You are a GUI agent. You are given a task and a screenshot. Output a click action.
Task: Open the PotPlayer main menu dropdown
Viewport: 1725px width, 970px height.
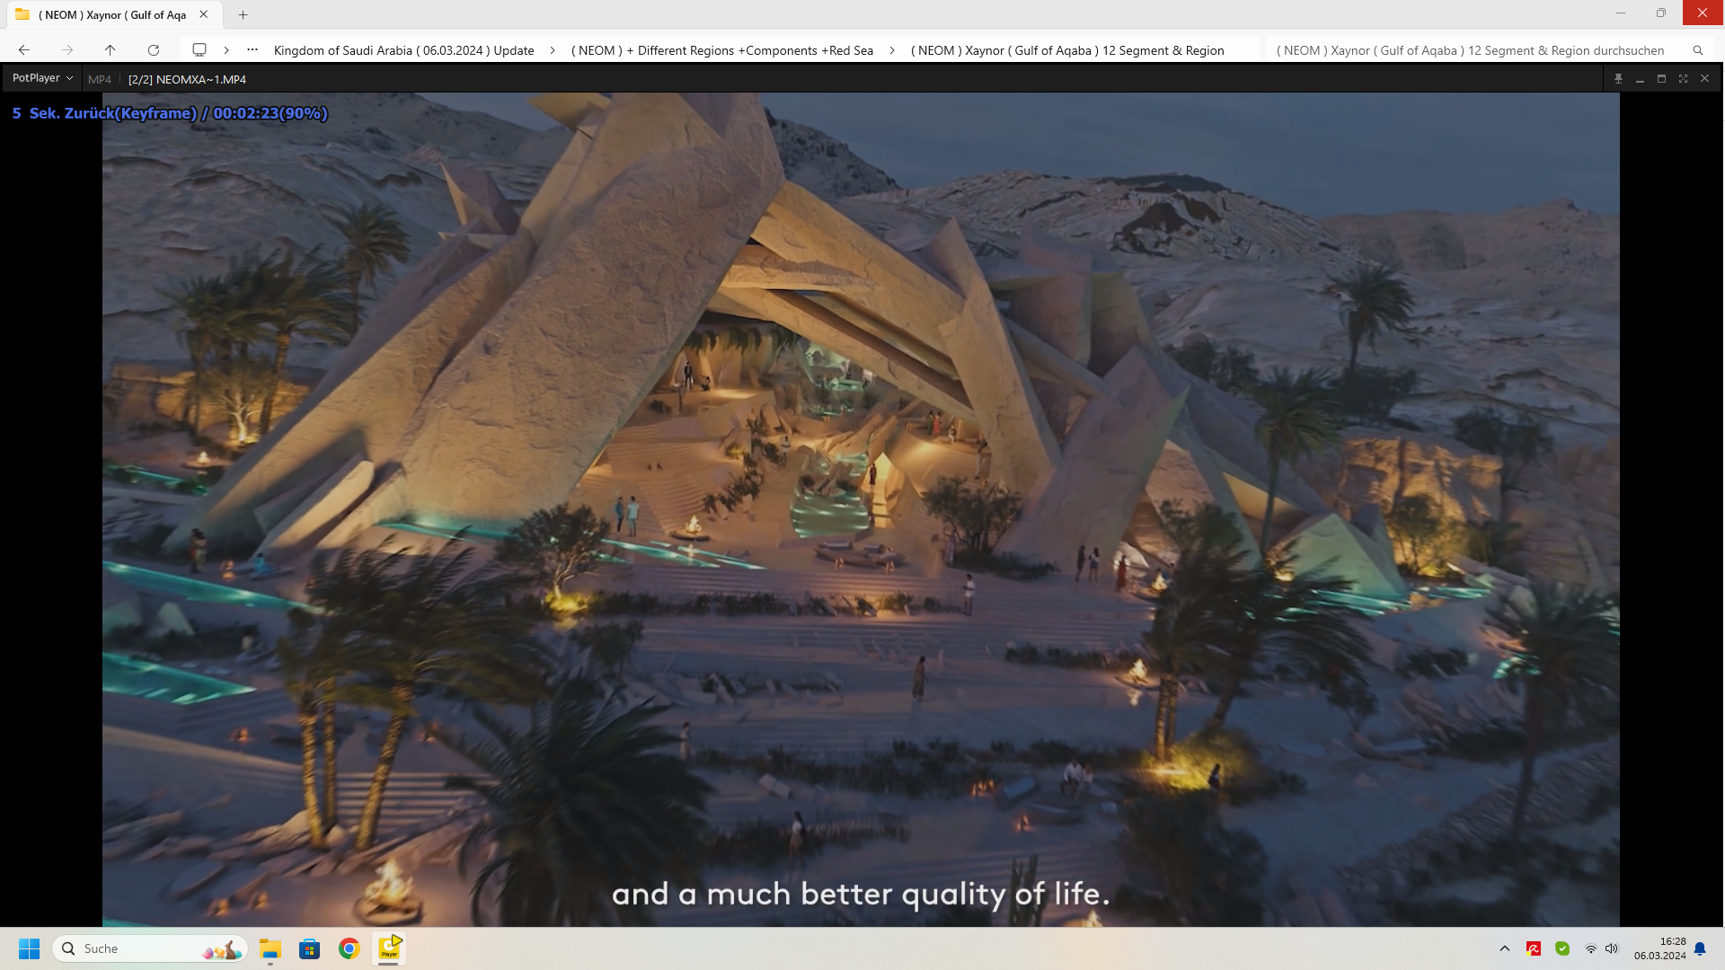(42, 78)
